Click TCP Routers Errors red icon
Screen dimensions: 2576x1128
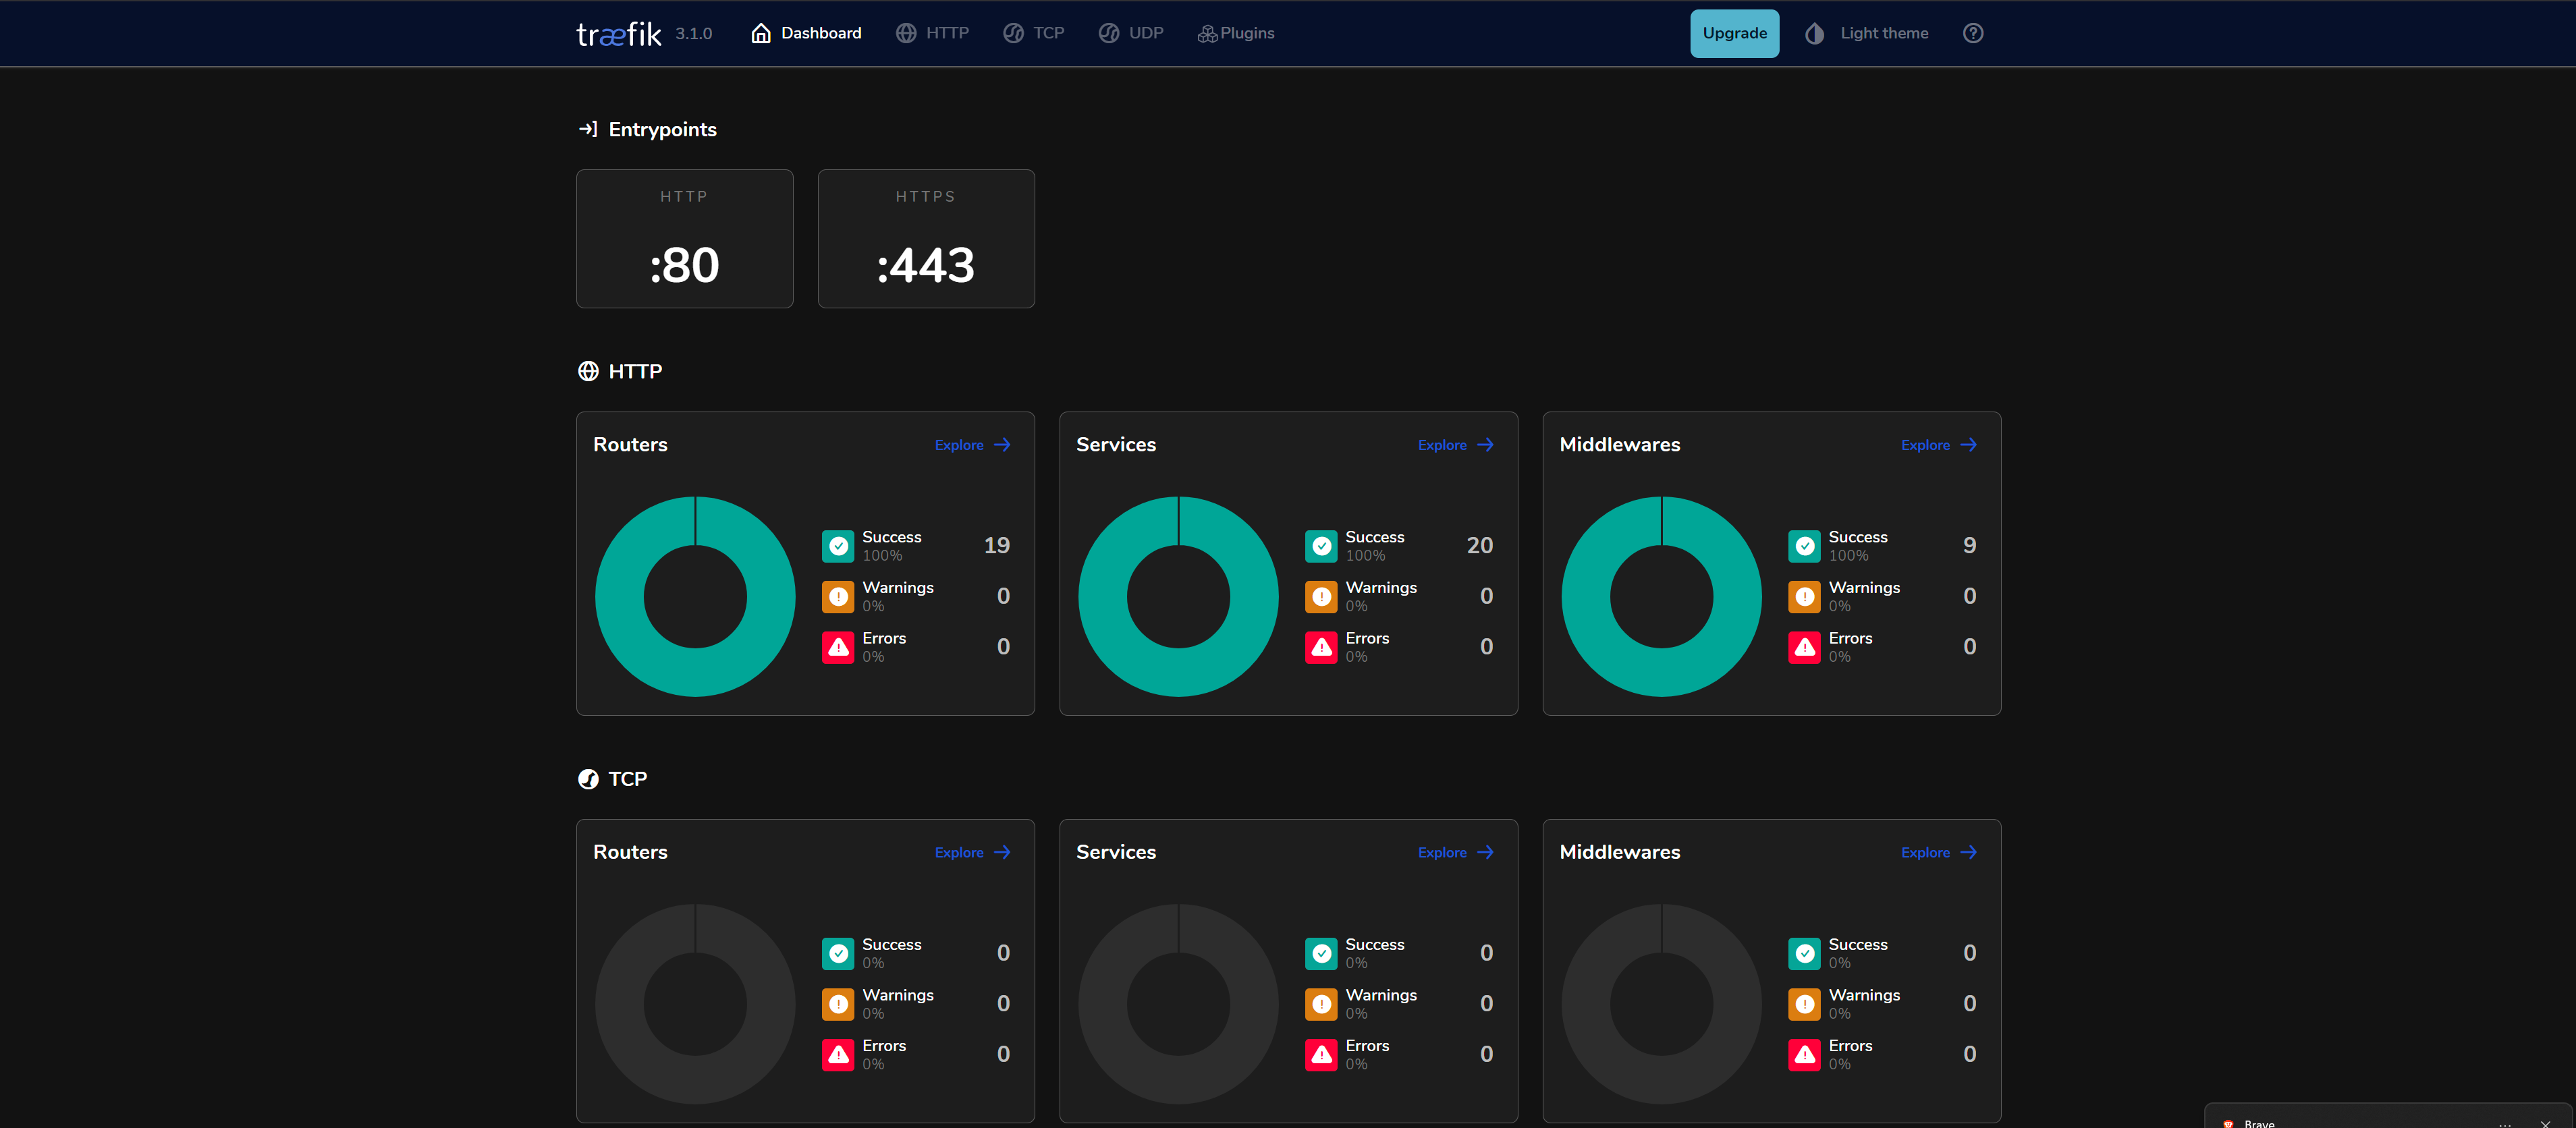click(x=838, y=1054)
